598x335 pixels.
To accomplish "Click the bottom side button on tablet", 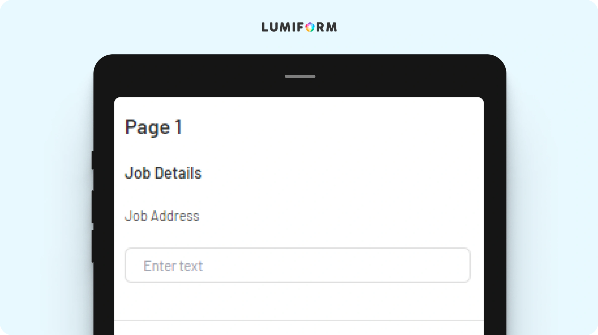I will click(93, 246).
